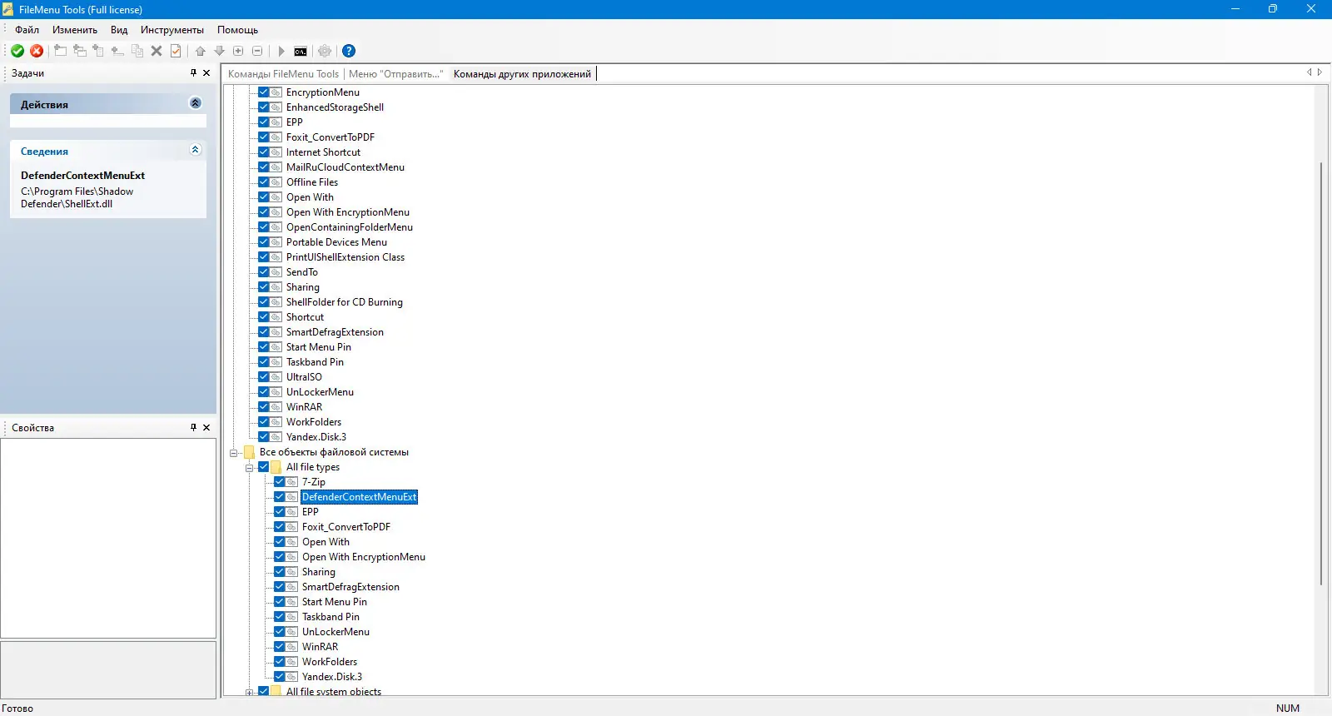Viewport: 1332px width, 716px height.
Task: Click the NUM indicator in status bar
Action: click(x=1288, y=709)
